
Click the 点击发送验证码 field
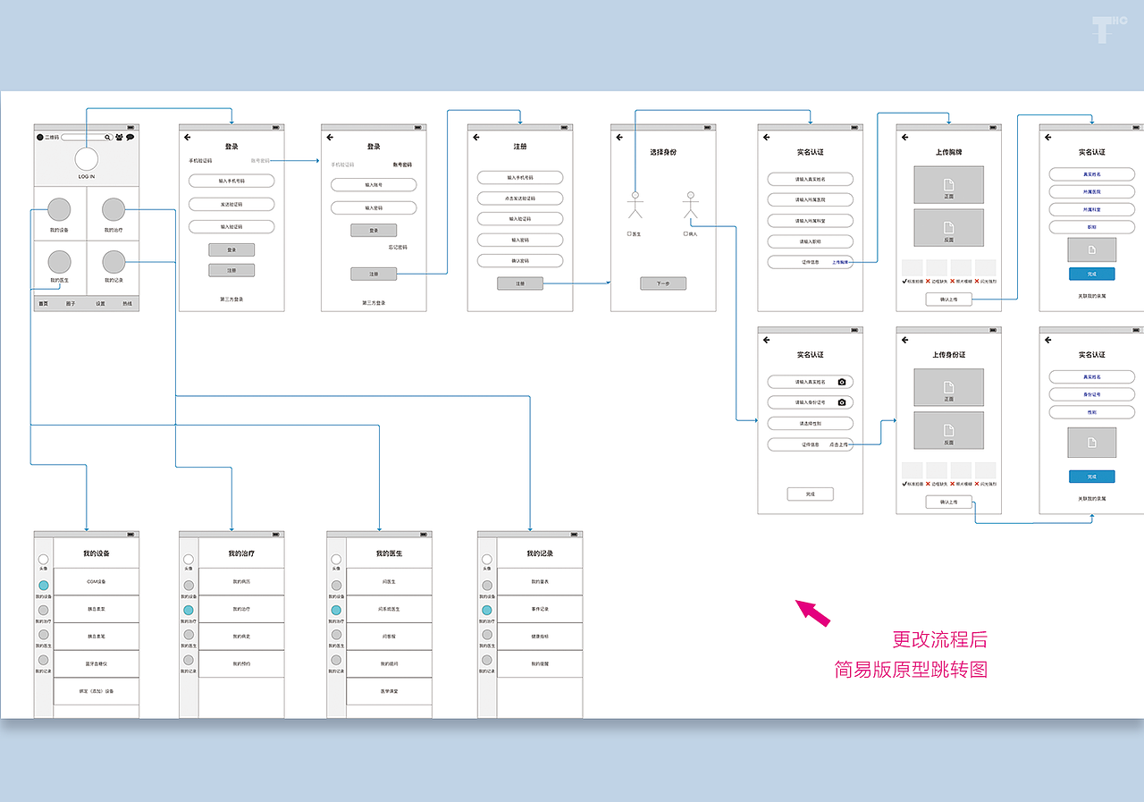520,198
